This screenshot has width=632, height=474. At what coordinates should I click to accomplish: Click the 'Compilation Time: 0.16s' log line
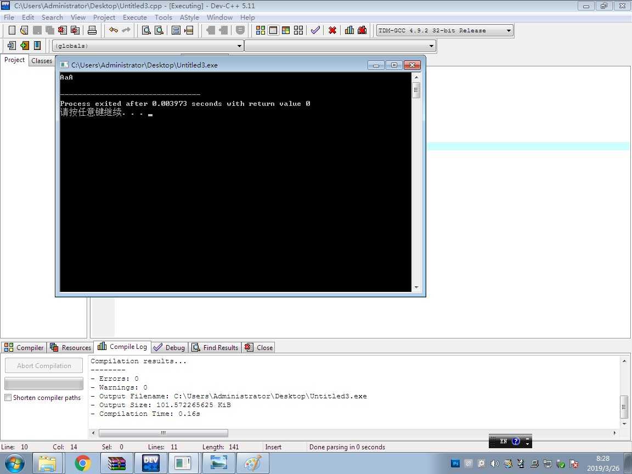click(x=145, y=414)
